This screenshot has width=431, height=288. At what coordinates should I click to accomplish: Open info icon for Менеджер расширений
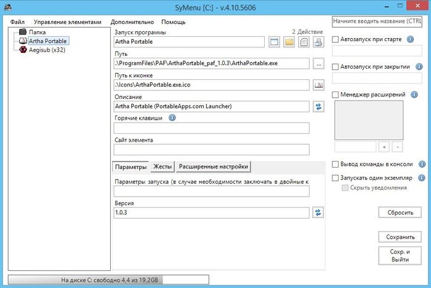[414, 95]
